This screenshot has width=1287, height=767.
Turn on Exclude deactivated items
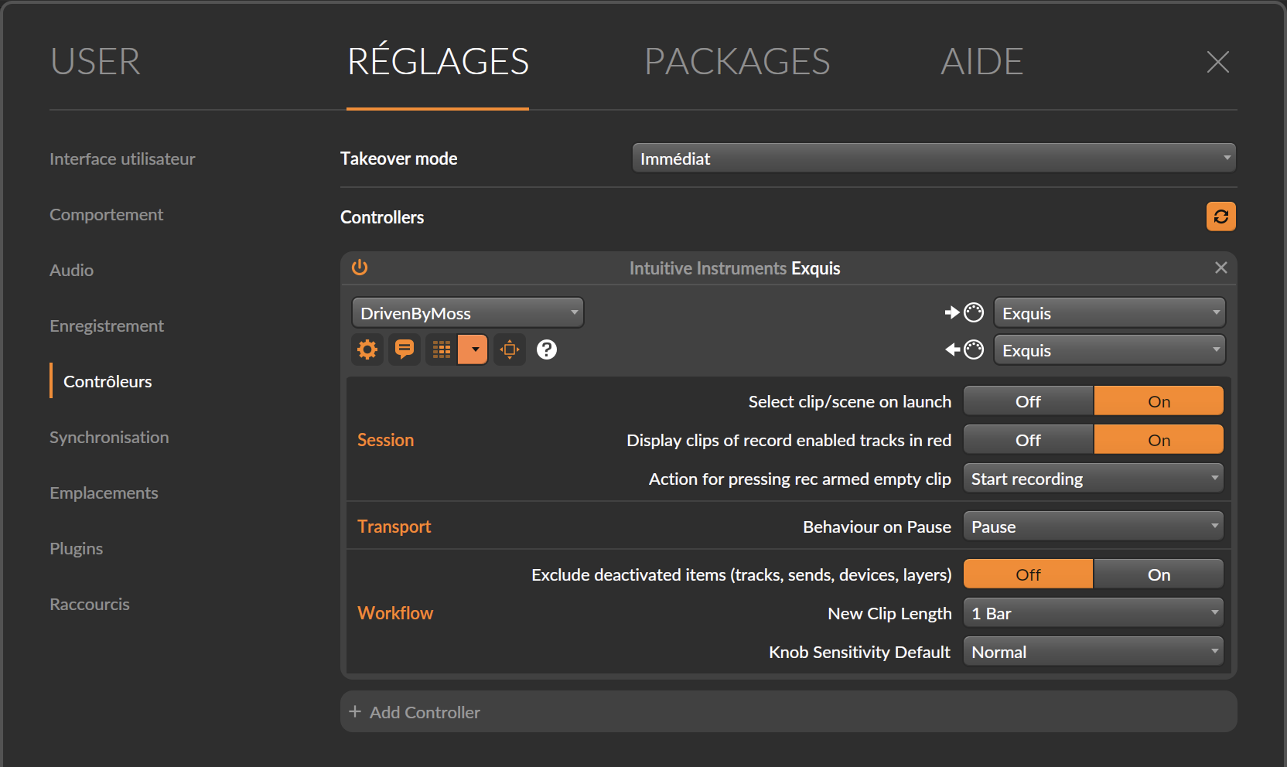(1159, 574)
